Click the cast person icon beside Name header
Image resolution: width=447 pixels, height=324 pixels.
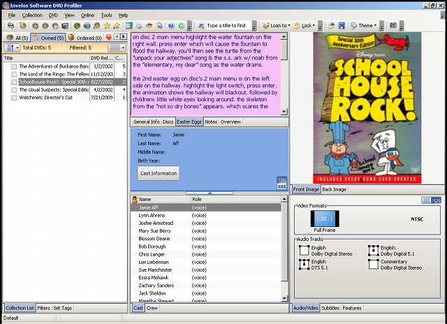tap(135, 200)
